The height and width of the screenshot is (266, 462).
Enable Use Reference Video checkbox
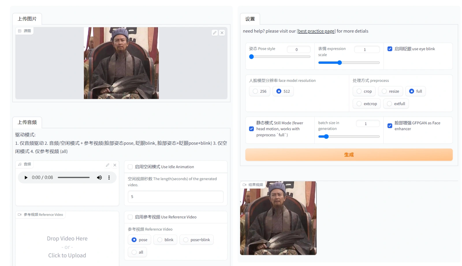click(x=130, y=217)
